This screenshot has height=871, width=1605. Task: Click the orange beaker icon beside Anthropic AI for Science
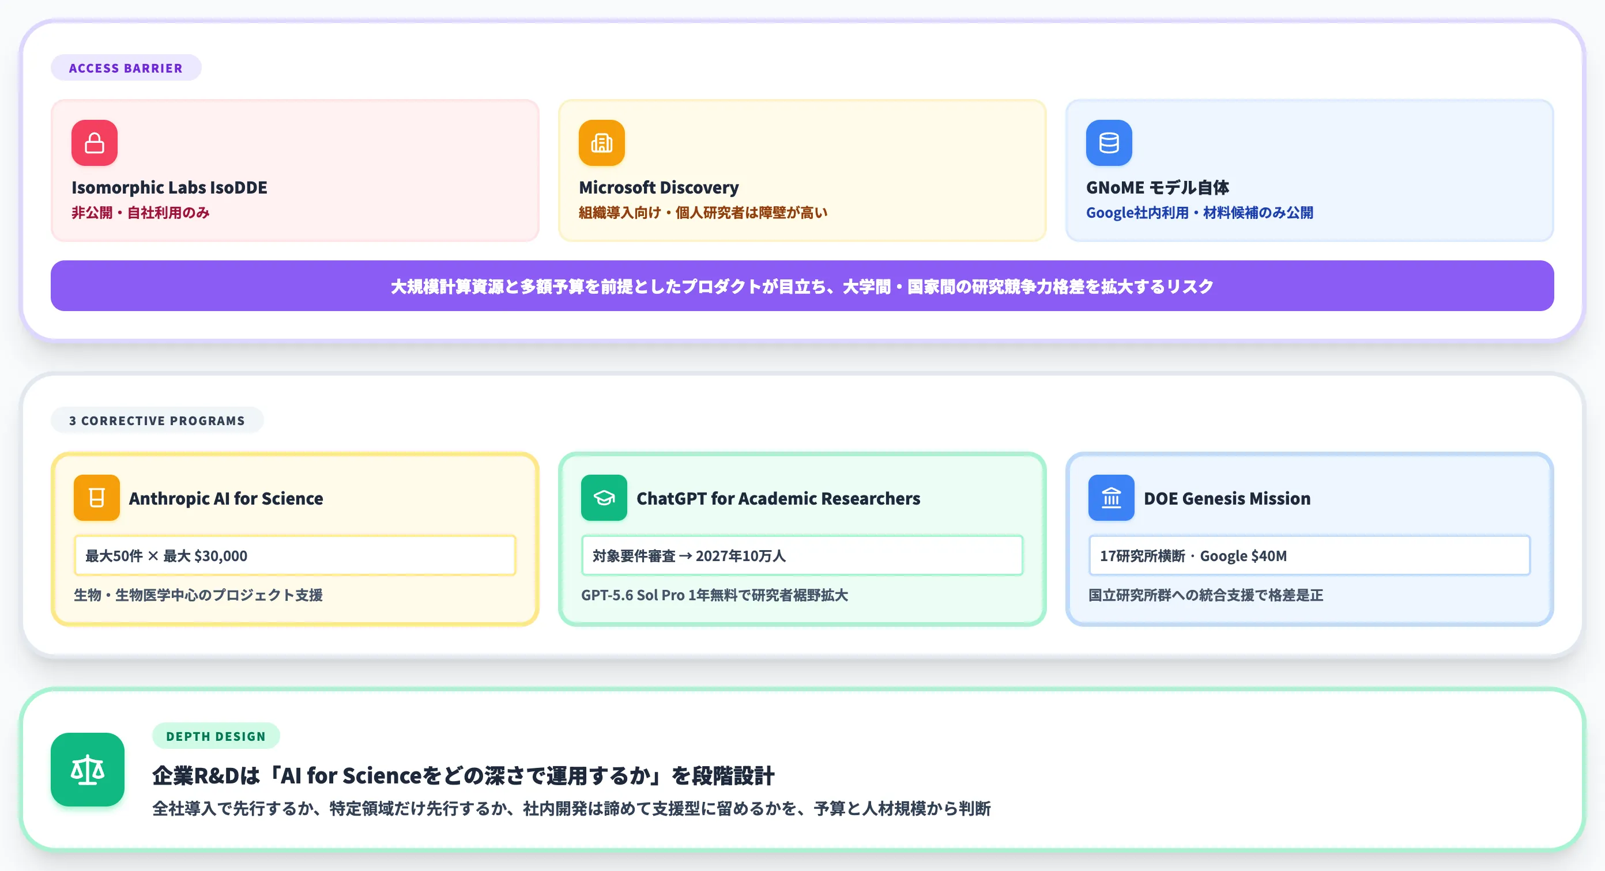pyautogui.click(x=97, y=498)
